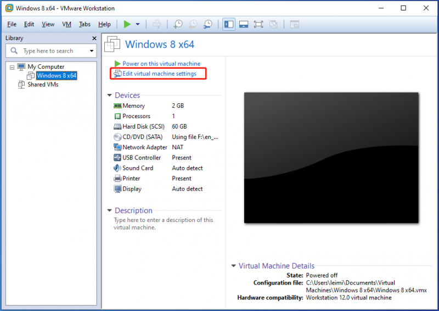Viewport: 439px width, 311px height.
Task: Click Power on this virtual machine link
Action: [x=161, y=64]
